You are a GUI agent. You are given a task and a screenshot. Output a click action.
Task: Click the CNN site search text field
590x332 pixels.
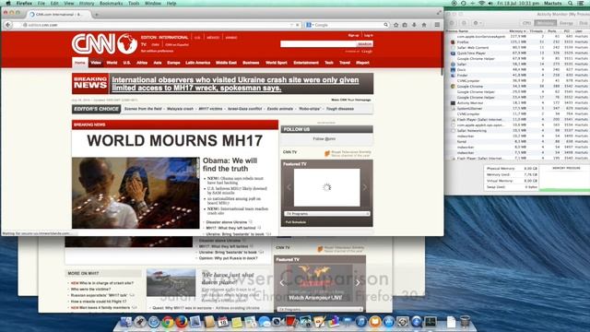[x=318, y=44]
